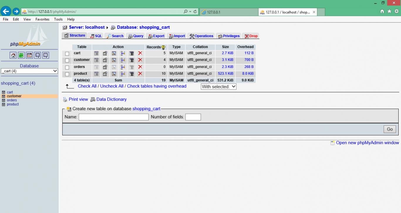This screenshot has width=401, height=213.
Task: Open the Export tab
Action: (x=156, y=36)
